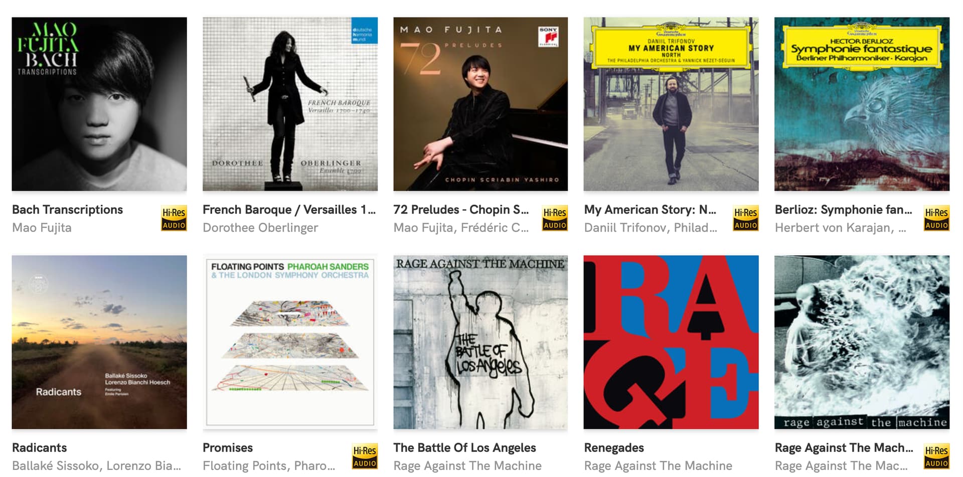Click Hi-Res Audio badge beside My American Story
This screenshot has height=477, width=963.
[745, 218]
